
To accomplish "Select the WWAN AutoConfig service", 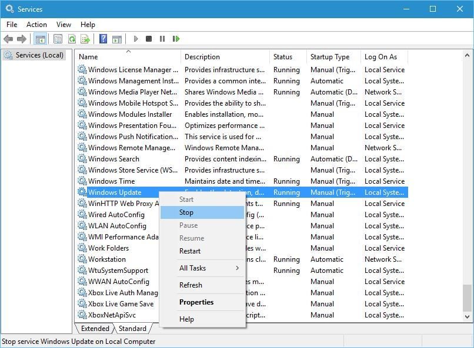I will pos(119,281).
